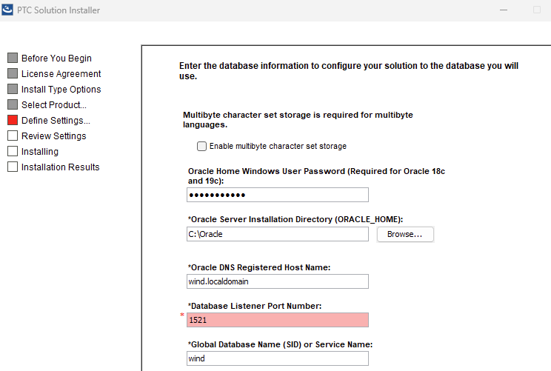Click the red Define Settings step icon
The height and width of the screenshot is (371, 551).
pos(12,120)
